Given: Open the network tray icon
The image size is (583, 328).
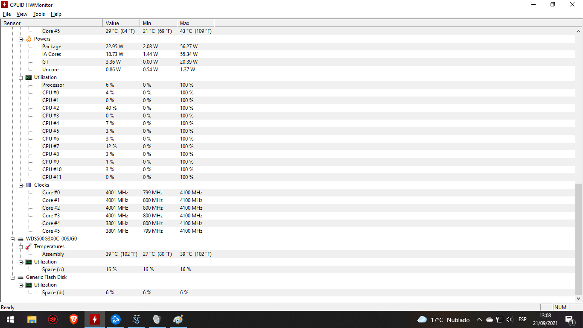Looking at the screenshot, I should 500,319.
